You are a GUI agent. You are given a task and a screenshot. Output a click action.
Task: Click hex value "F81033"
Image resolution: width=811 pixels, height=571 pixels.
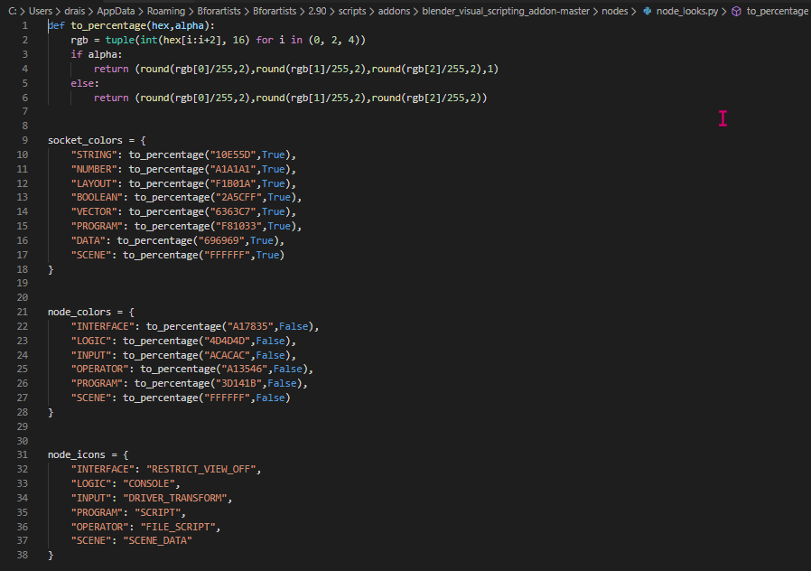point(238,226)
